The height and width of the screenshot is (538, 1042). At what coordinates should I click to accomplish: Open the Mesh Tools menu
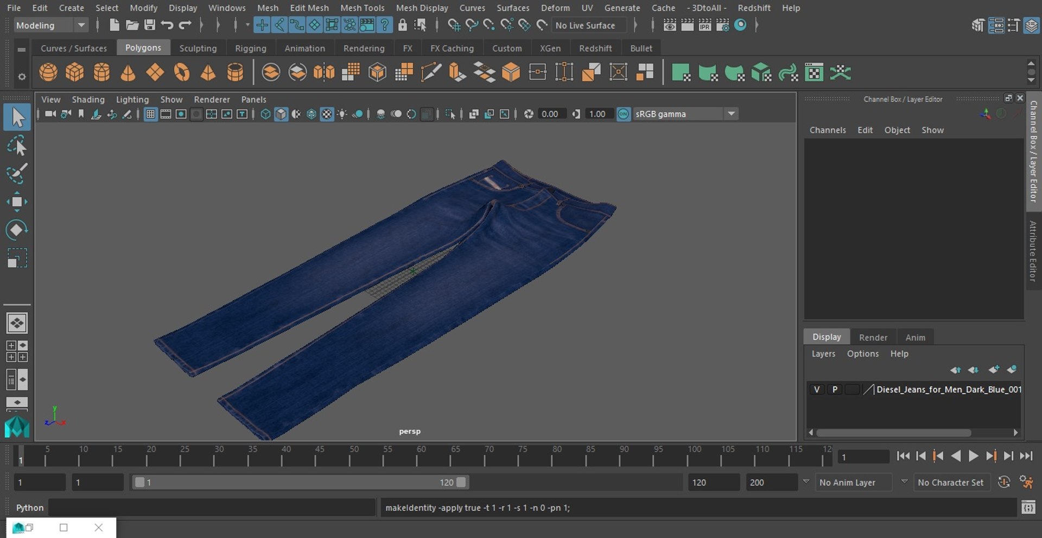pos(362,8)
